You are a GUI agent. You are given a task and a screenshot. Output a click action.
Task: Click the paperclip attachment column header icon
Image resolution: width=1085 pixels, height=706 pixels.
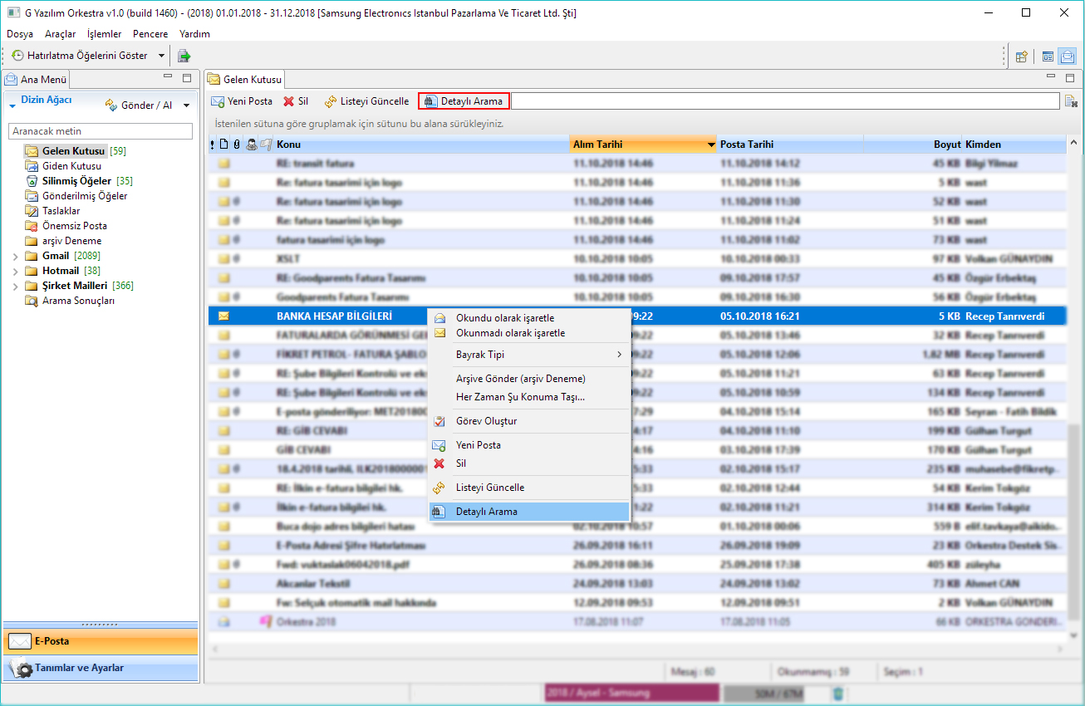tap(236, 145)
